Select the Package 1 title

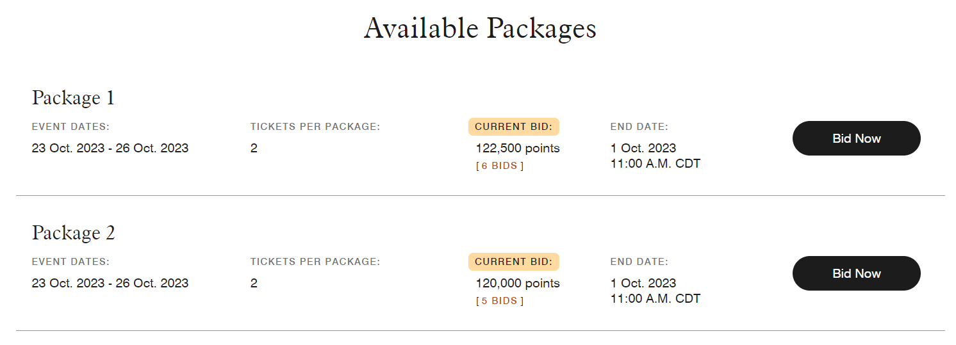(73, 98)
